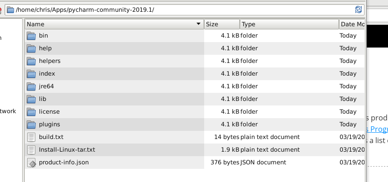Click the blue hyperlink behind the dialog
The width and height of the screenshot is (388, 182).
377,129
